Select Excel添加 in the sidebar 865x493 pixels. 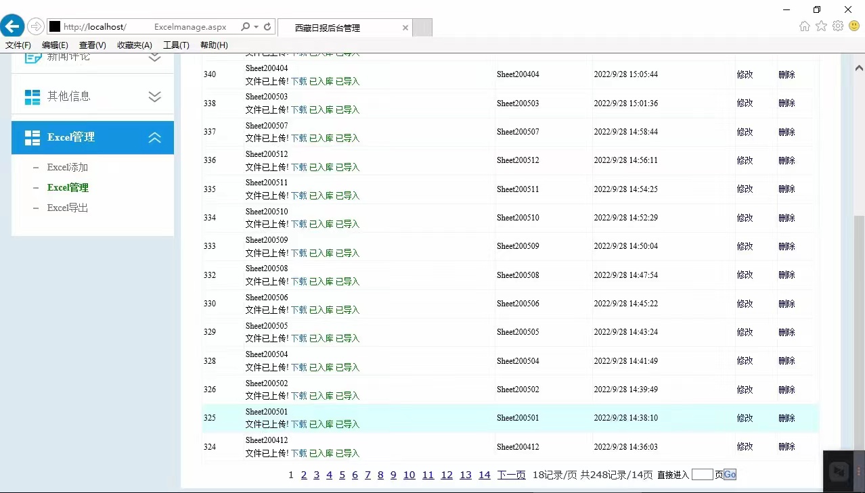pyautogui.click(x=68, y=168)
